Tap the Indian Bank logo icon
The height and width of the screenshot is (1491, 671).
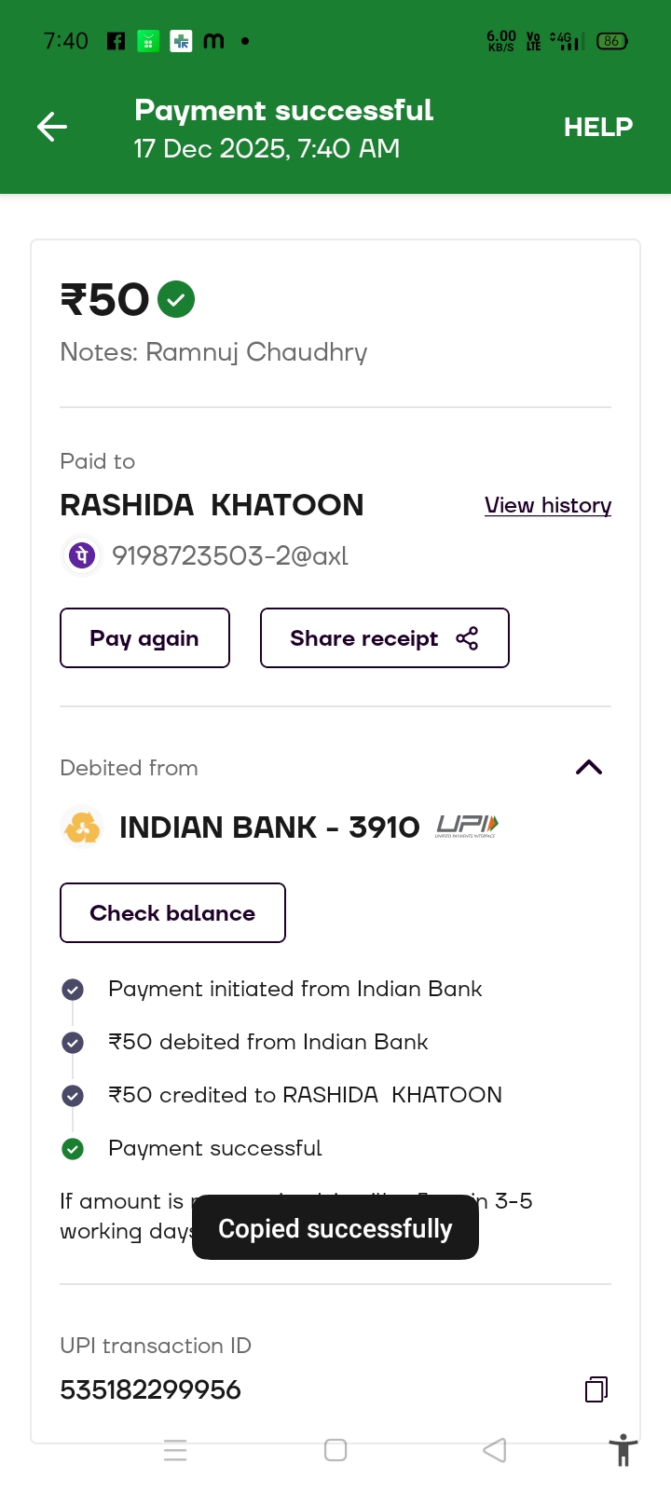pos(82,827)
